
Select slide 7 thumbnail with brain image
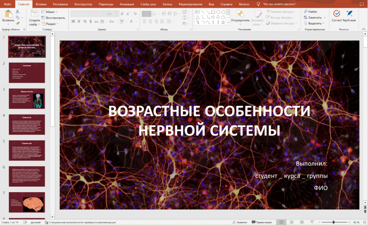click(27, 202)
